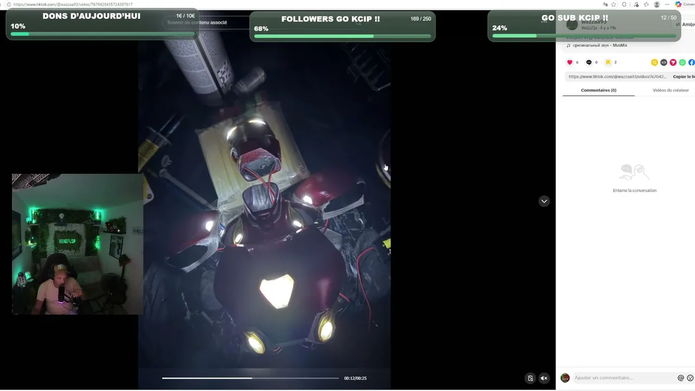Image resolution: width=695 pixels, height=391 pixels.
Task: Send to friends via the red share icon
Action: pos(673,62)
